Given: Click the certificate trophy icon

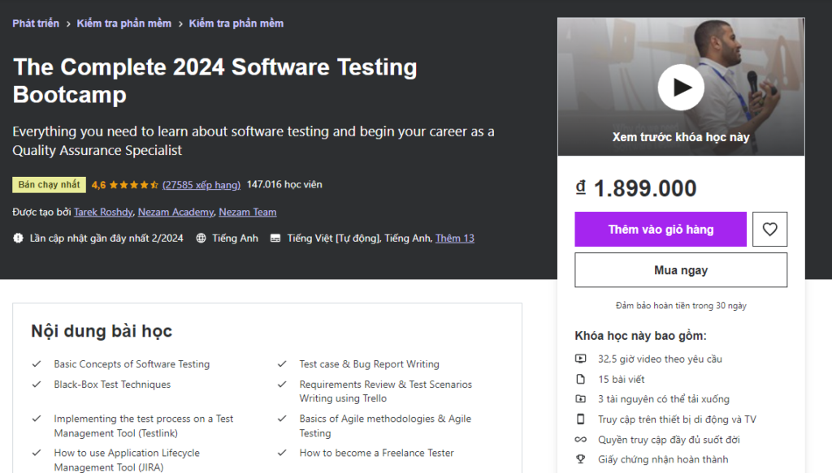Looking at the screenshot, I should (x=581, y=460).
